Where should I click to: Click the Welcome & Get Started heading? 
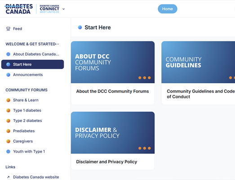[31, 44]
